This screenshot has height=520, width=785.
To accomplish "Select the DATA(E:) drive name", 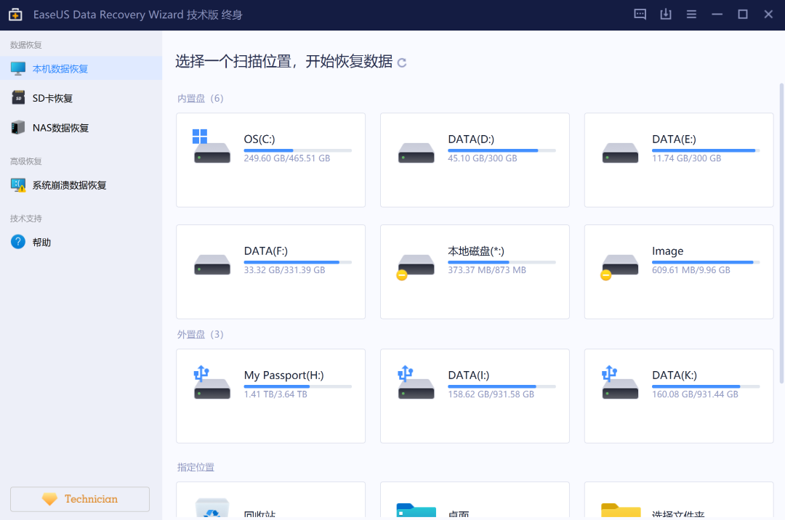I will (x=674, y=139).
